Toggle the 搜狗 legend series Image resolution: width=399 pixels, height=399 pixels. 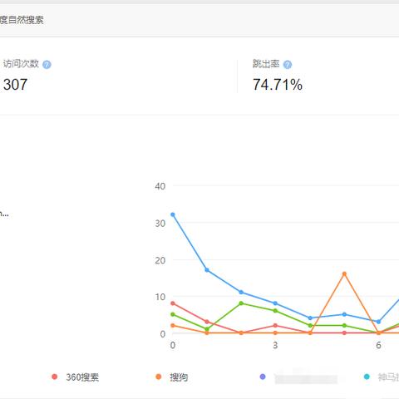[172, 377]
